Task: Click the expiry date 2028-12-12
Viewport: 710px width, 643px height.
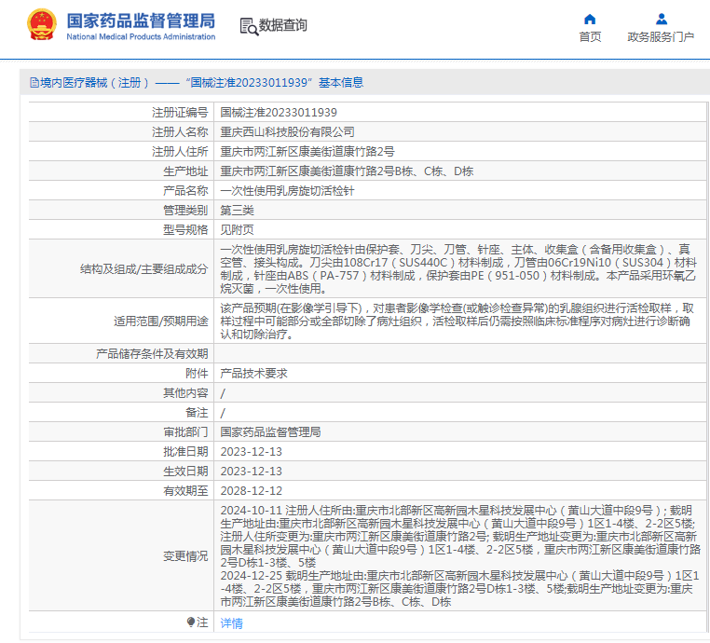Action: pyautogui.click(x=251, y=490)
